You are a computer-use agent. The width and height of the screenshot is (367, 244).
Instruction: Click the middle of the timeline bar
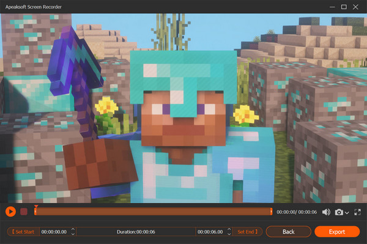coord(154,212)
